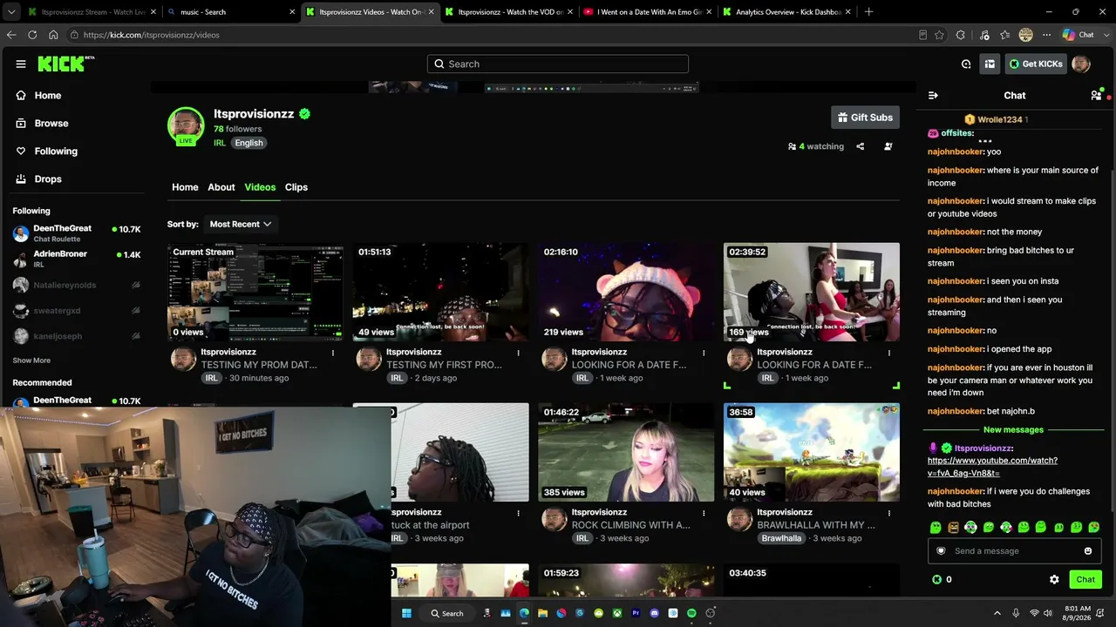Screen dimensions: 1116x627
Task: Open the chat users list icon
Action: coord(1096,95)
